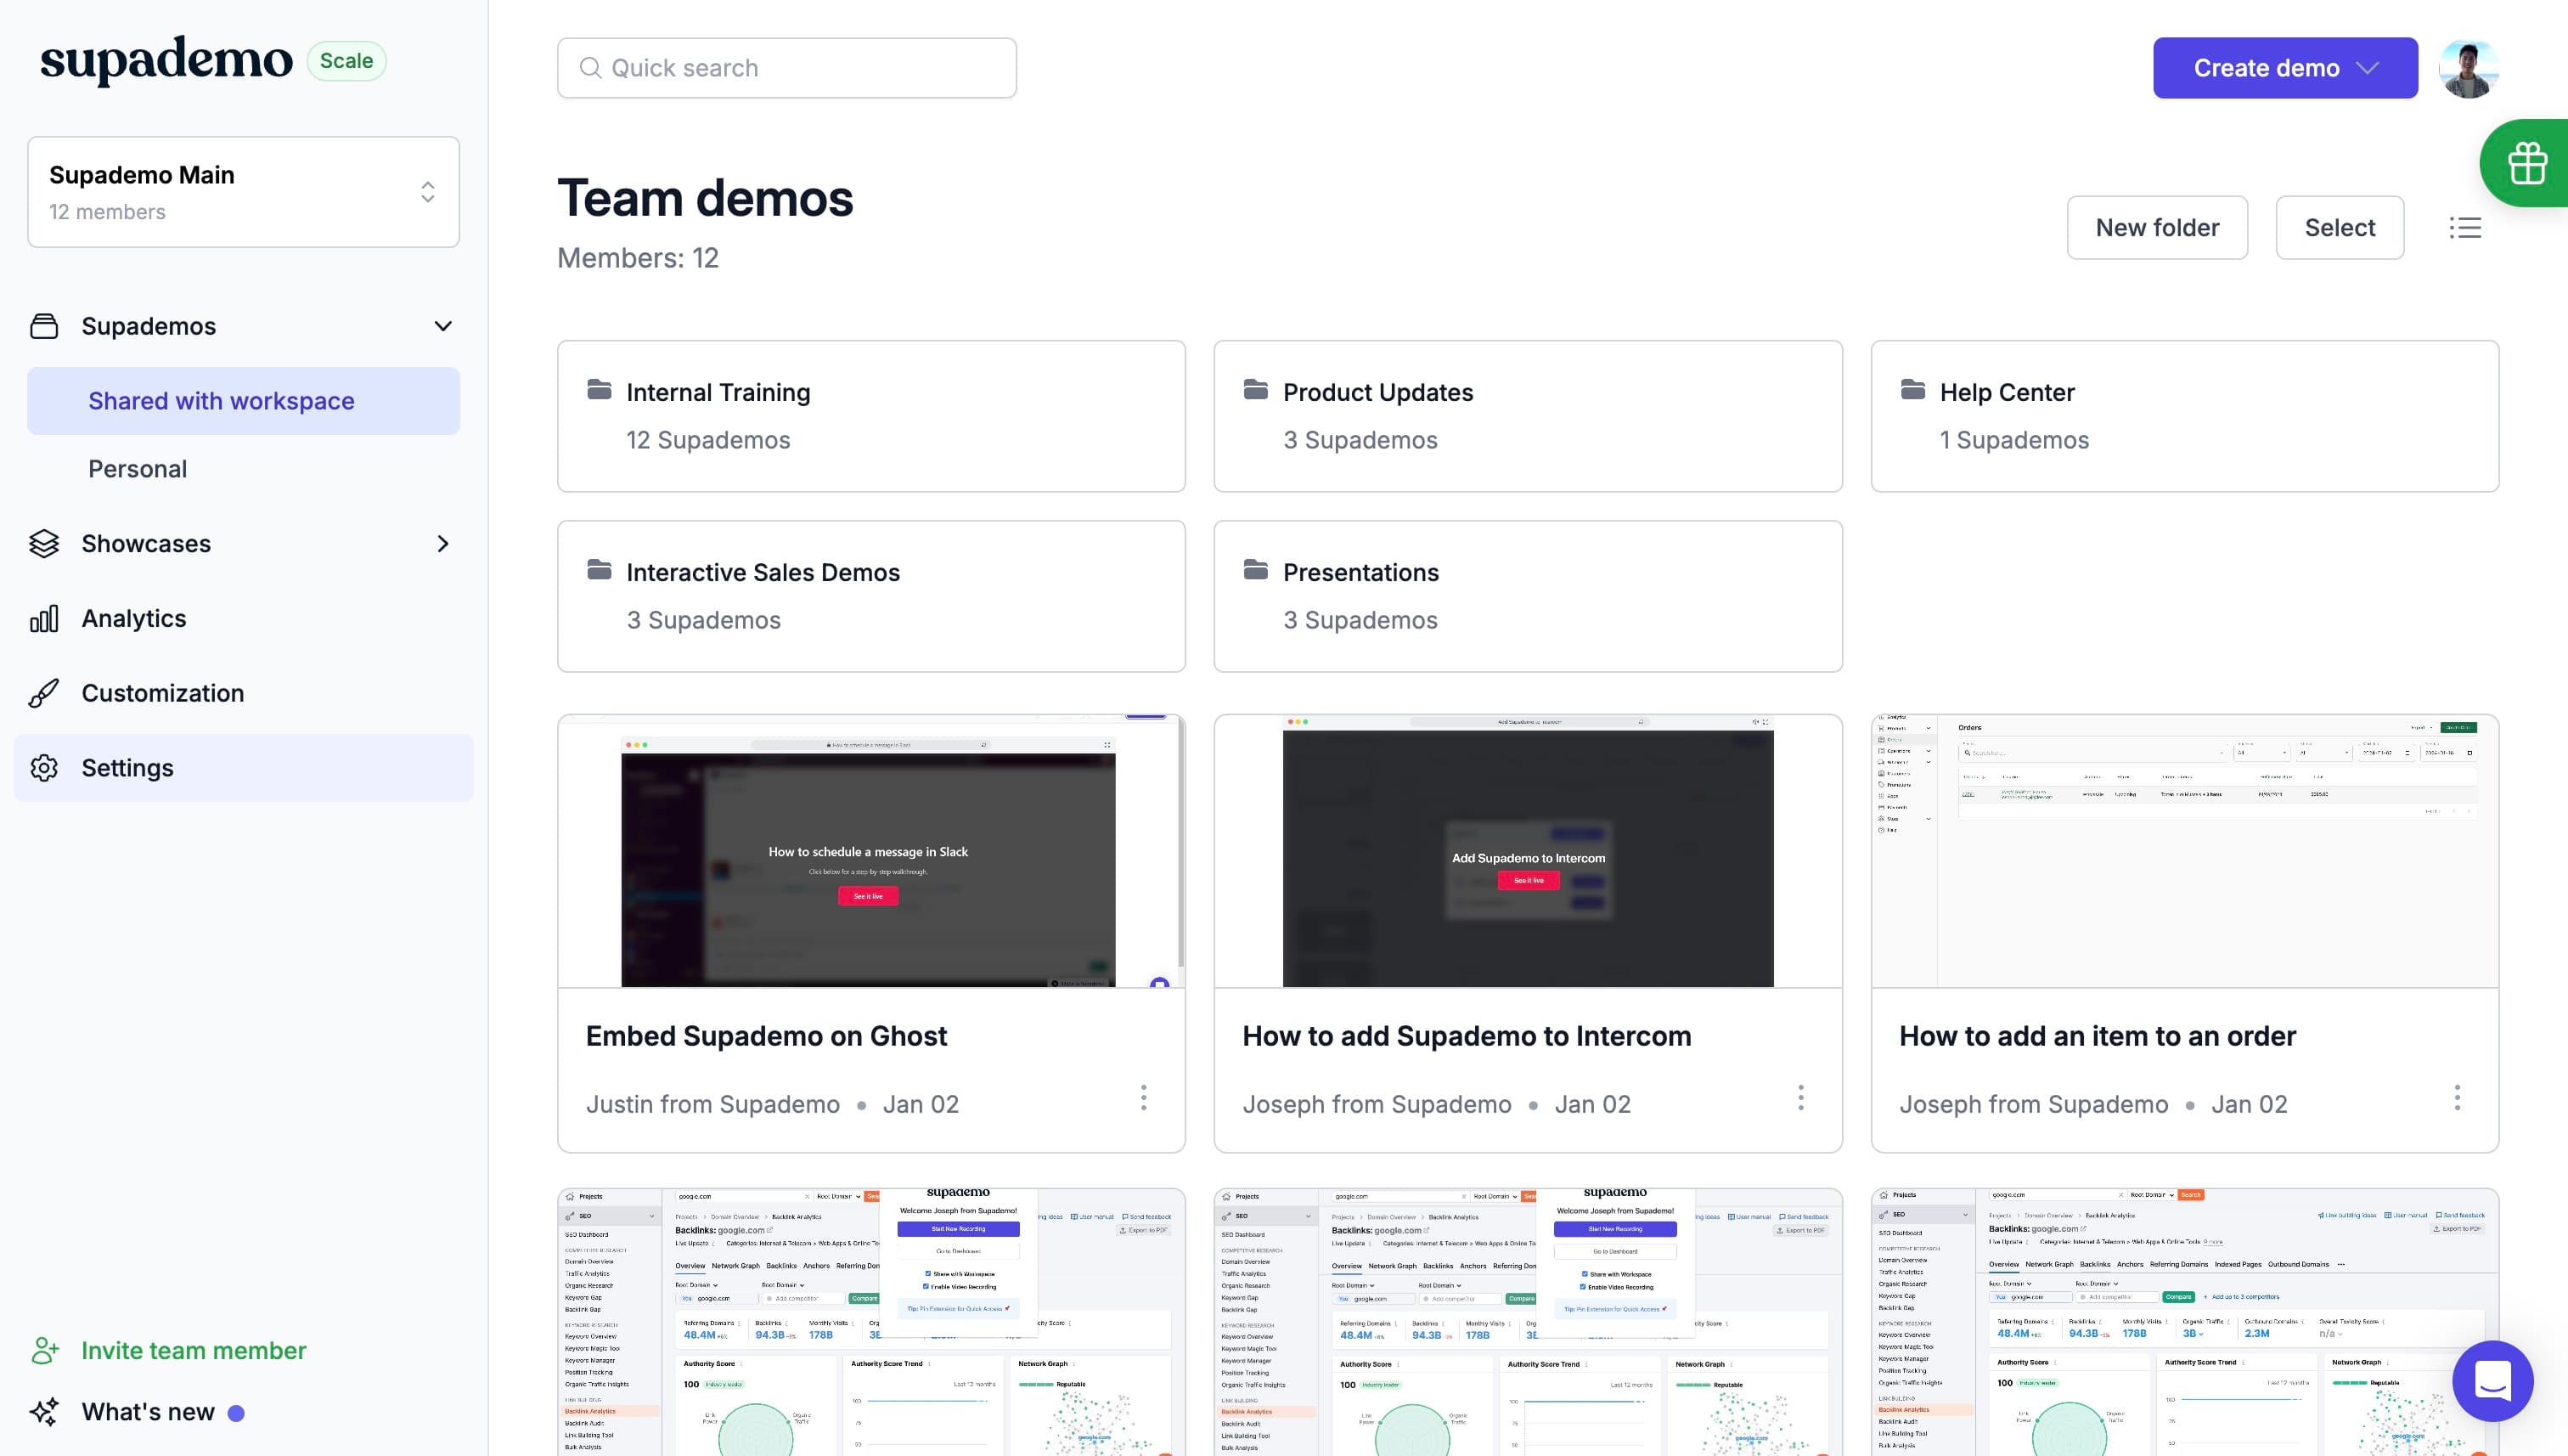Click the green gift rewards icon
This screenshot has width=2568, height=1456.
tap(2527, 163)
